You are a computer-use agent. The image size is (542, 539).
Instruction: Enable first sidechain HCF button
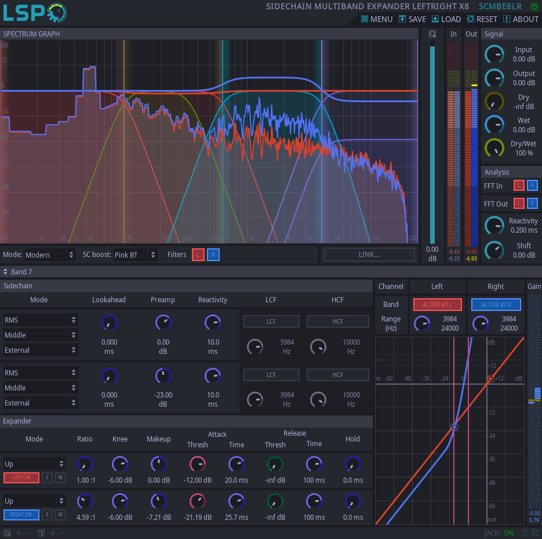338,321
